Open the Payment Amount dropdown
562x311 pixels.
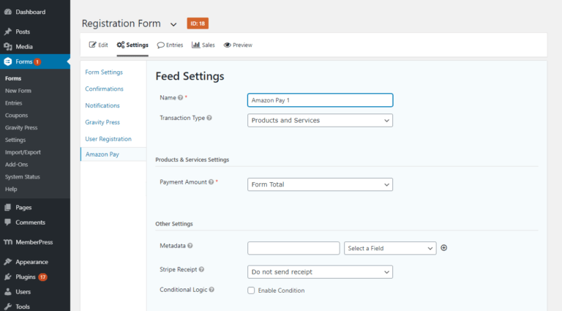point(320,184)
